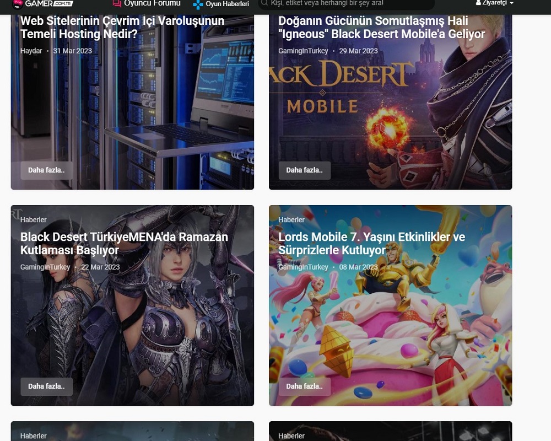551x441 pixels.
Task: Click the 31 Mar 2023 date
Action: pyautogui.click(x=72, y=51)
